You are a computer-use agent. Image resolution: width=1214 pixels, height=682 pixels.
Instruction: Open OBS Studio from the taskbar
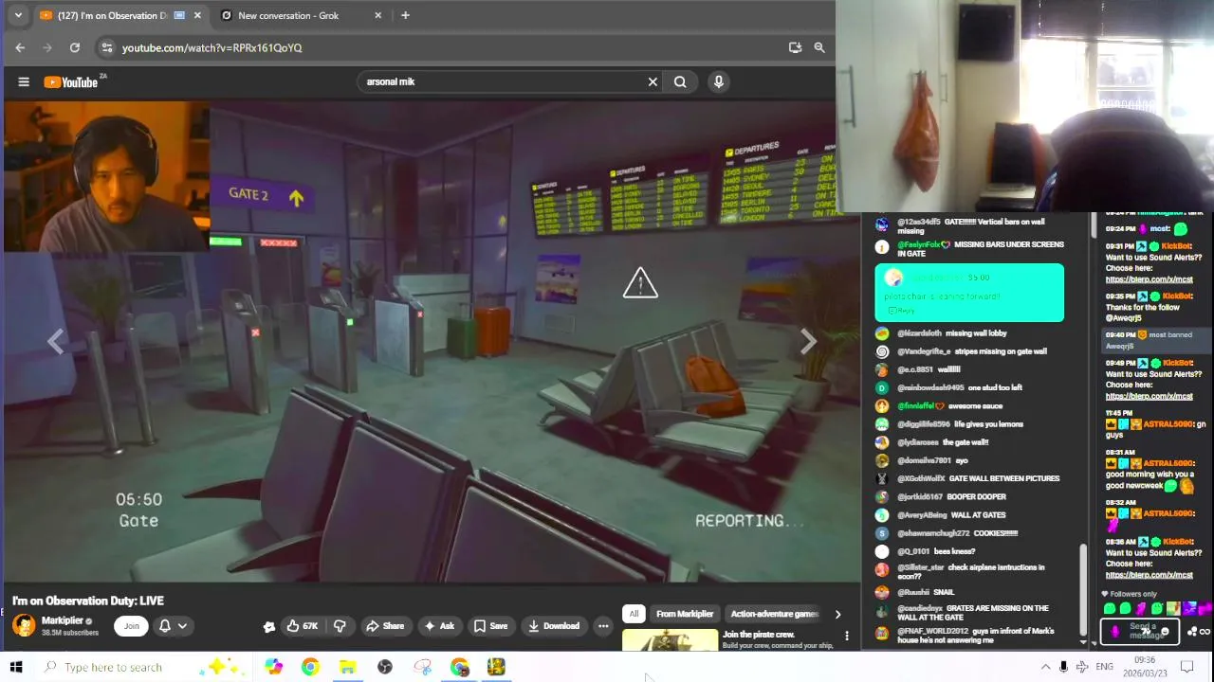click(x=385, y=667)
